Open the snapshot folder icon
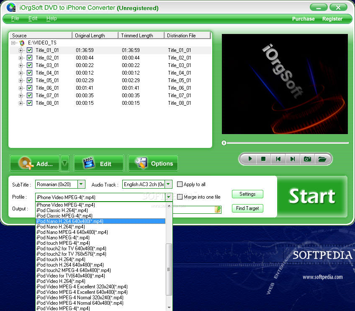Viewport: 355px width, 311px height. [322, 159]
